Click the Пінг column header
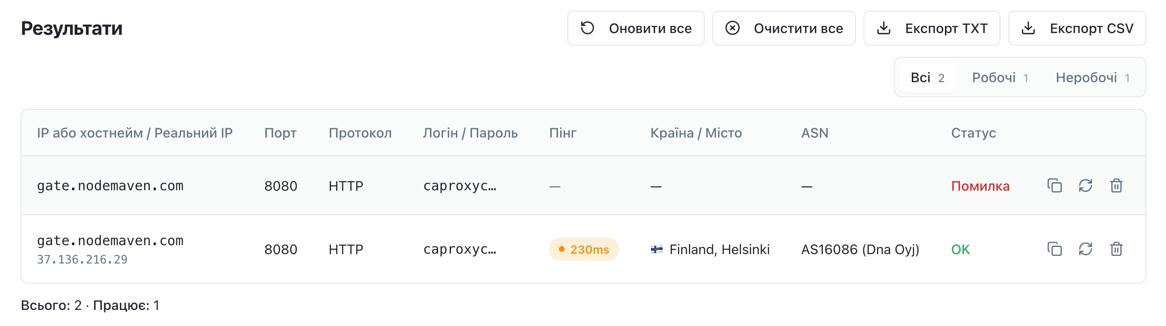 [x=562, y=133]
